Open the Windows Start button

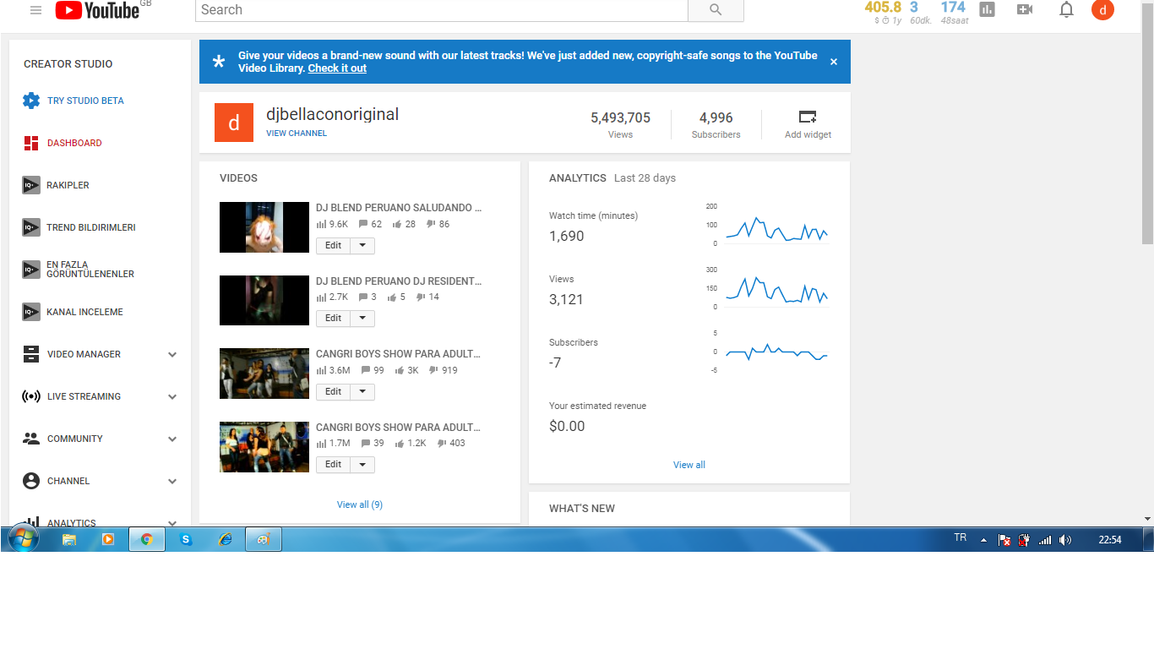[x=23, y=539]
